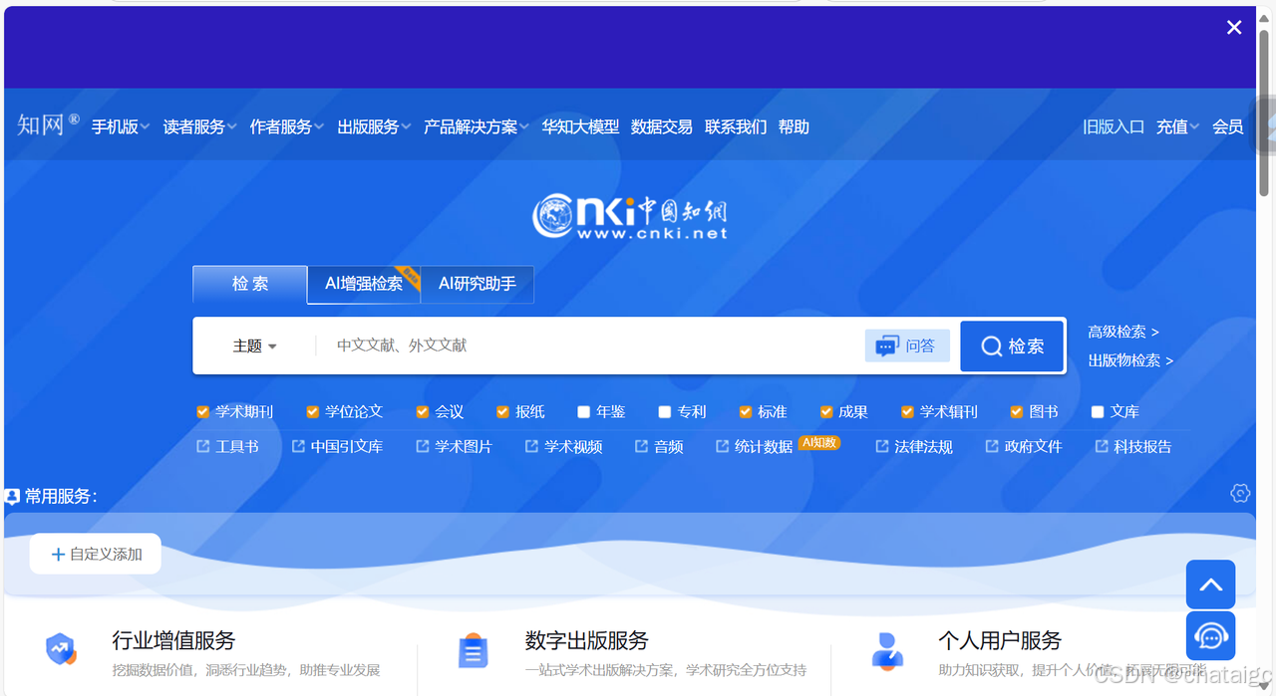The width and height of the screenshot is (1276, 696).
Task: Check the 年鉴 checkbox
Action: (584, 411)
